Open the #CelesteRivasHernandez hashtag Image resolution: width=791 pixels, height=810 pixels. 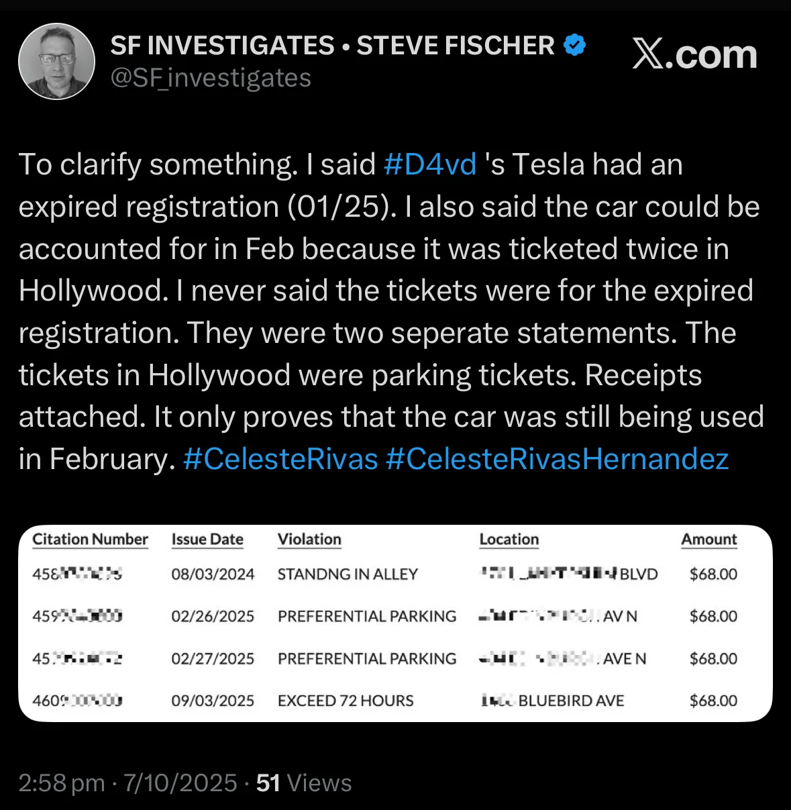coord(557,459)
